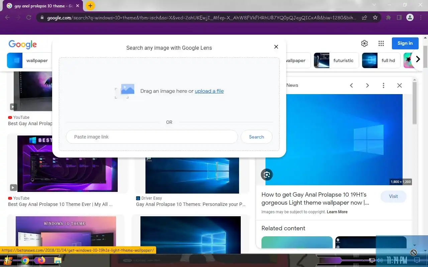Click the Search button in Lens dialog

(256, 137)
